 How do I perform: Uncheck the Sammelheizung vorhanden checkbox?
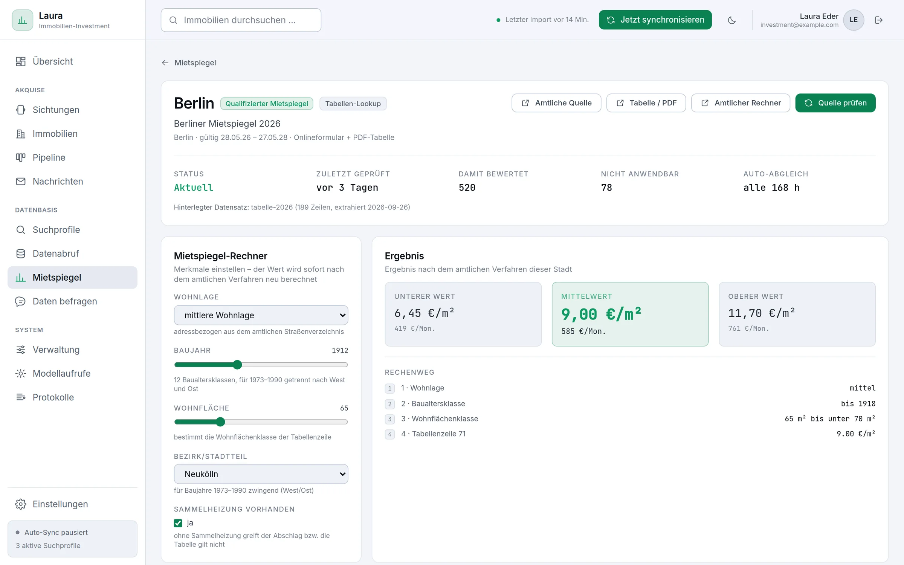point(178,523)
